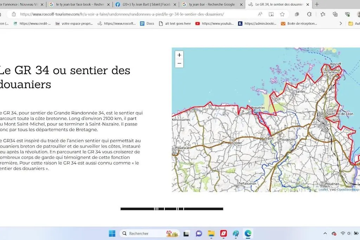Click the red-badged cloud tray icon
This screenshot has width=360, height=240.
coord(334,234)
